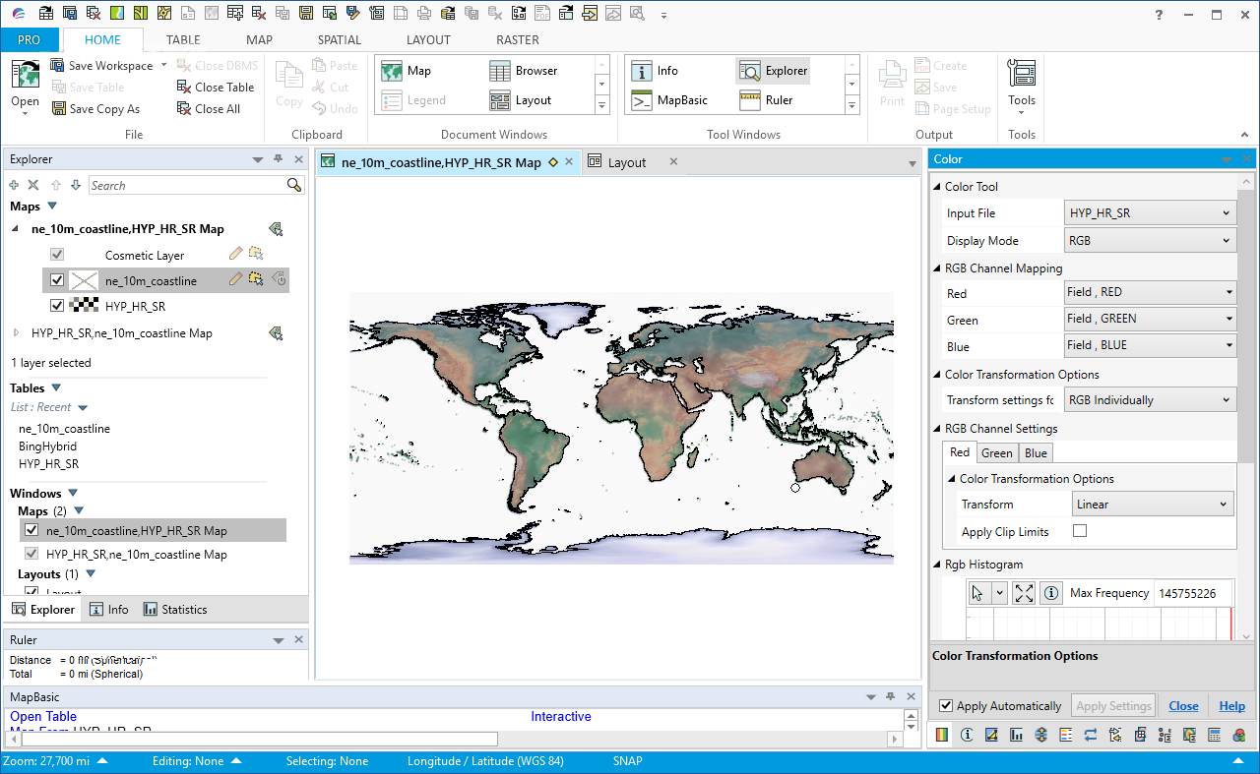The width and height of the screenshot is (1260, 774).
Task: Click the Open Table link in MapBasic
Action: (x=42, y=716)
